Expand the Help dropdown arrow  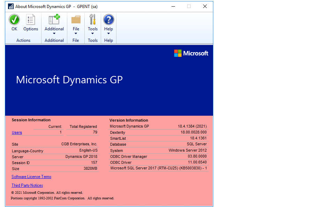tap(108, 34)
